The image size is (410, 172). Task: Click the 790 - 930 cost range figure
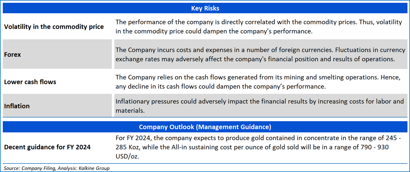[x=375, y=147]
